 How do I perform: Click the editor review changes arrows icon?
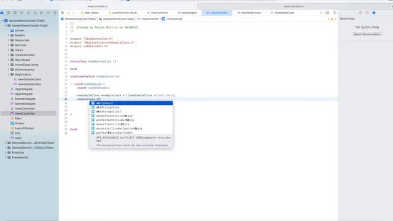point(321,12)
